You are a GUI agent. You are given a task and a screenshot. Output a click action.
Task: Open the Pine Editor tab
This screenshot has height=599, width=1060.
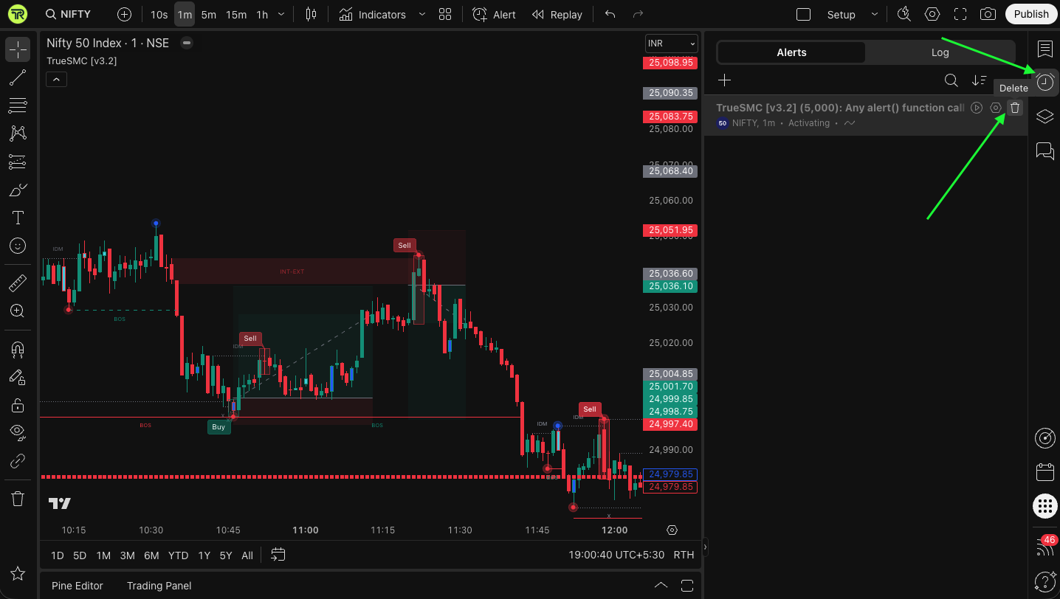[78, 586]
